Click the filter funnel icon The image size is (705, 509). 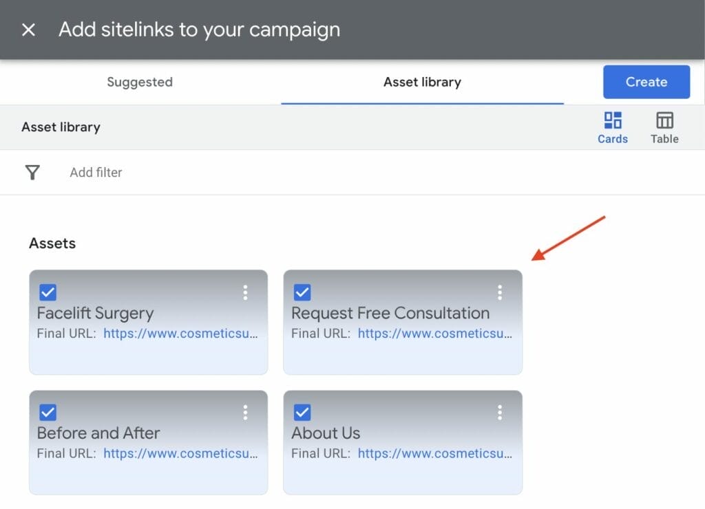click(32, 173)
